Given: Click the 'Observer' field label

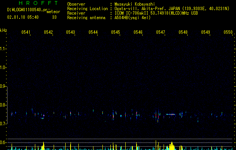Looking at the screenshot, I should (76, 4).
